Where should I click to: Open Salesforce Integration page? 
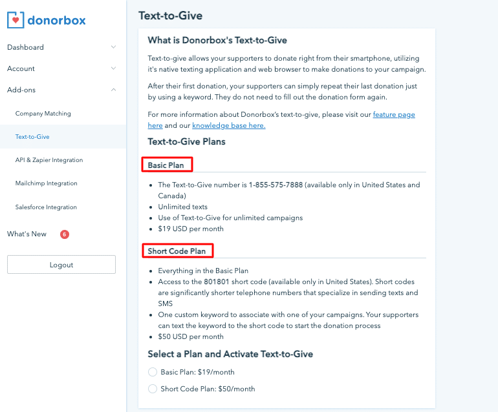click(46, 207)
